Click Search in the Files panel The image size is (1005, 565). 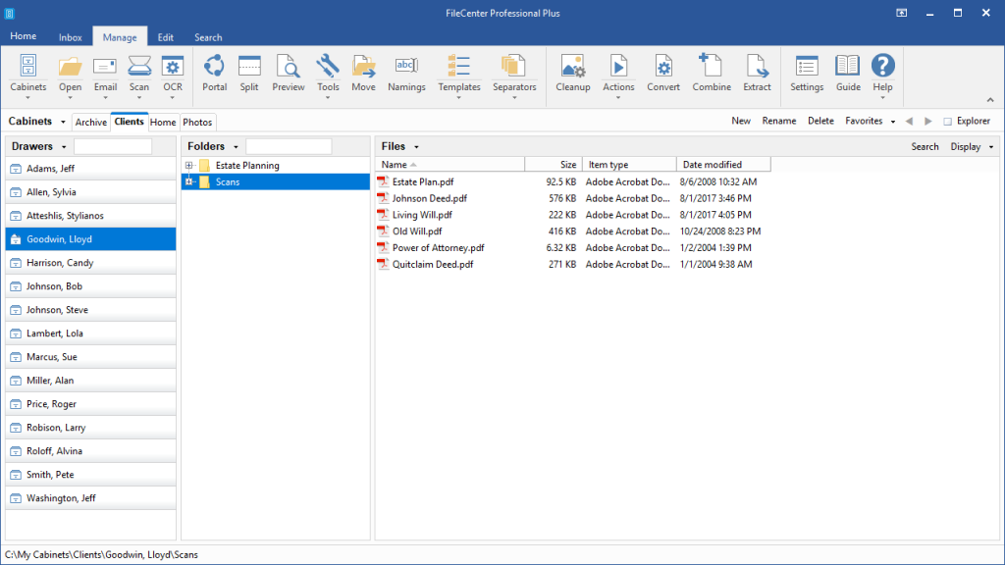tap(925, 147)
